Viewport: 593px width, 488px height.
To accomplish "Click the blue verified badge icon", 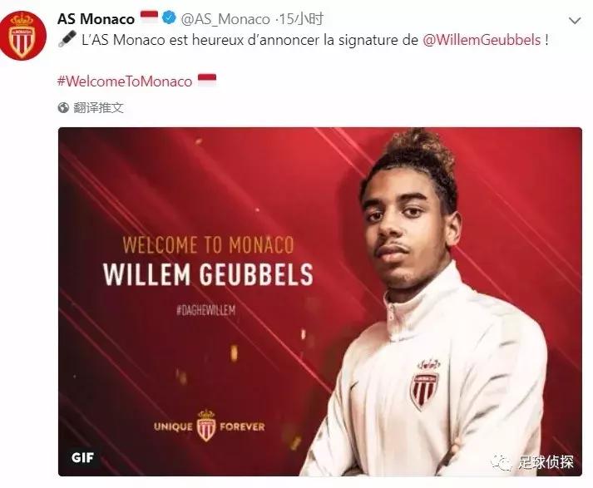I will pos(169,17).
